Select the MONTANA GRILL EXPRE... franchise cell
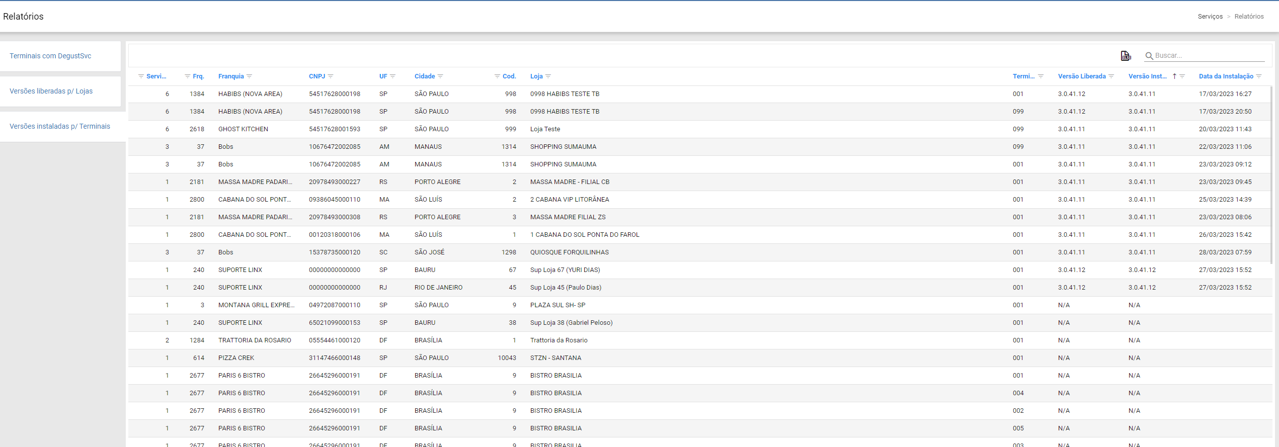1279x447 pixels. pyautogui.click(x=257, y=305)
